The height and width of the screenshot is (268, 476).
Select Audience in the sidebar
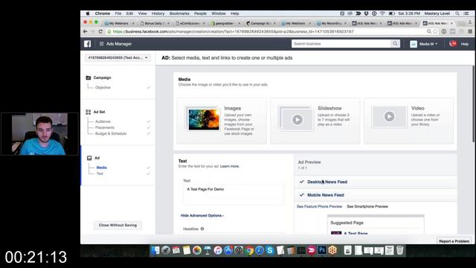tap(103, 121)
